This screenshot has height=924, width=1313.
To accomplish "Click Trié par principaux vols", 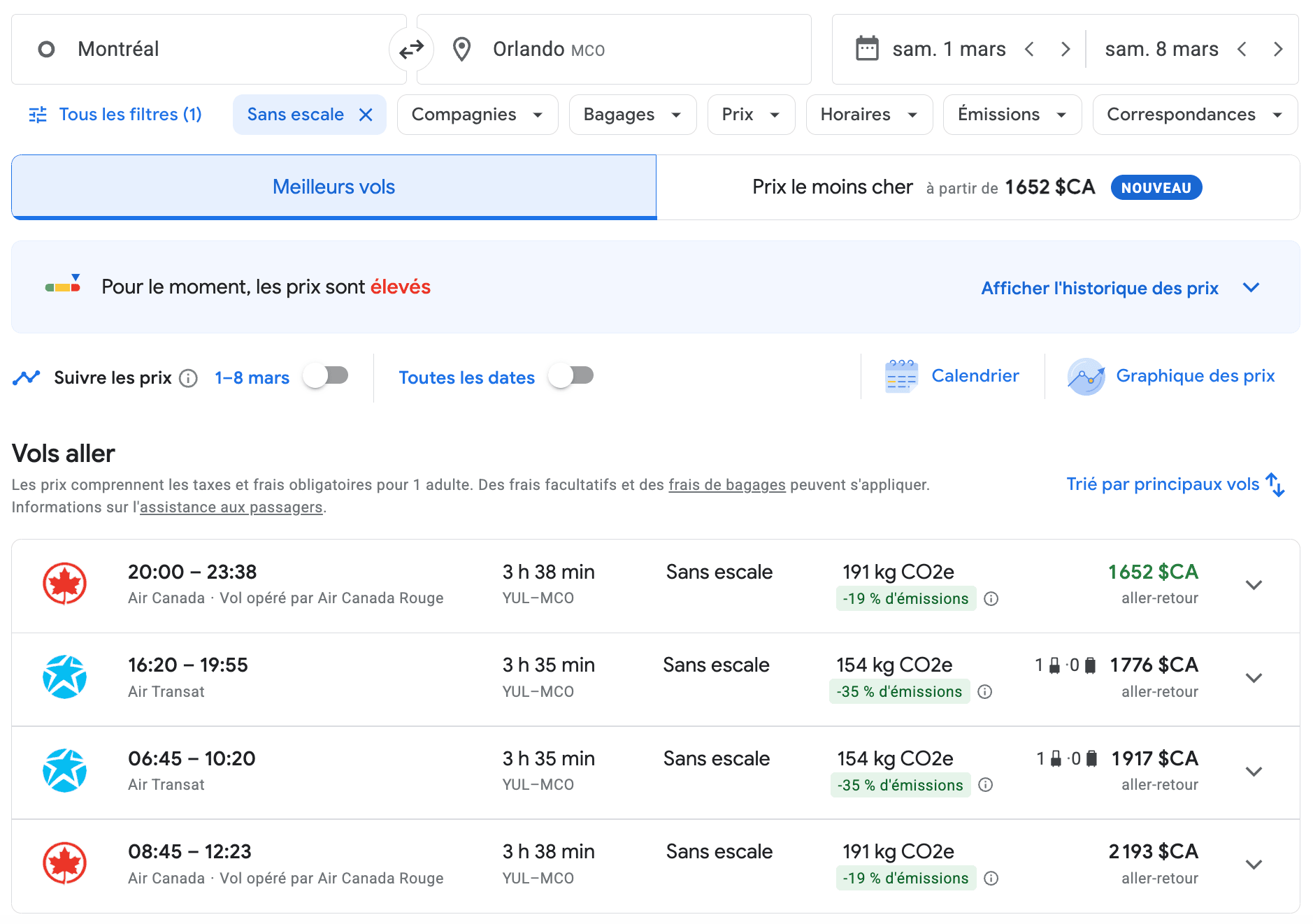I will click(1163, 484).
